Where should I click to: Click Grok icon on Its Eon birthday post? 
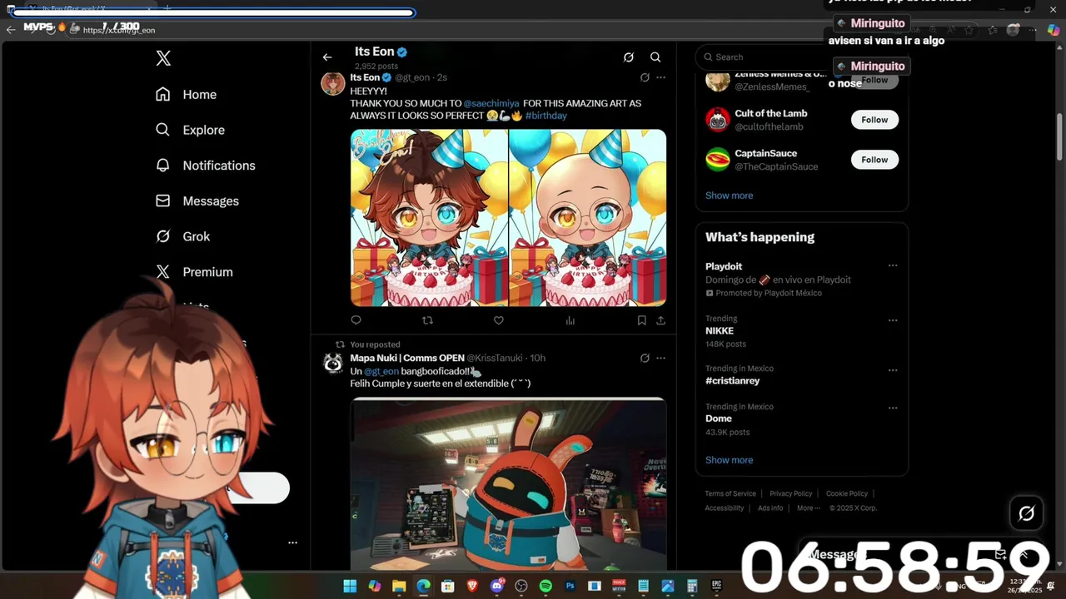(645, 77)
